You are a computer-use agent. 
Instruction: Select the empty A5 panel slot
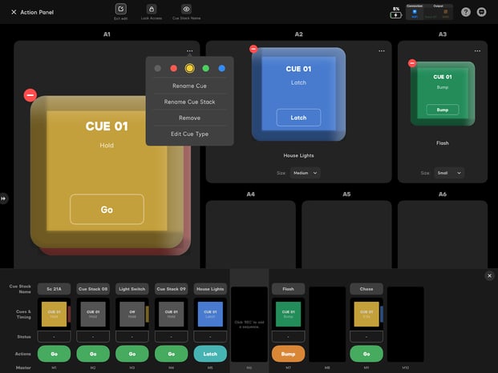tap(346, 235)
